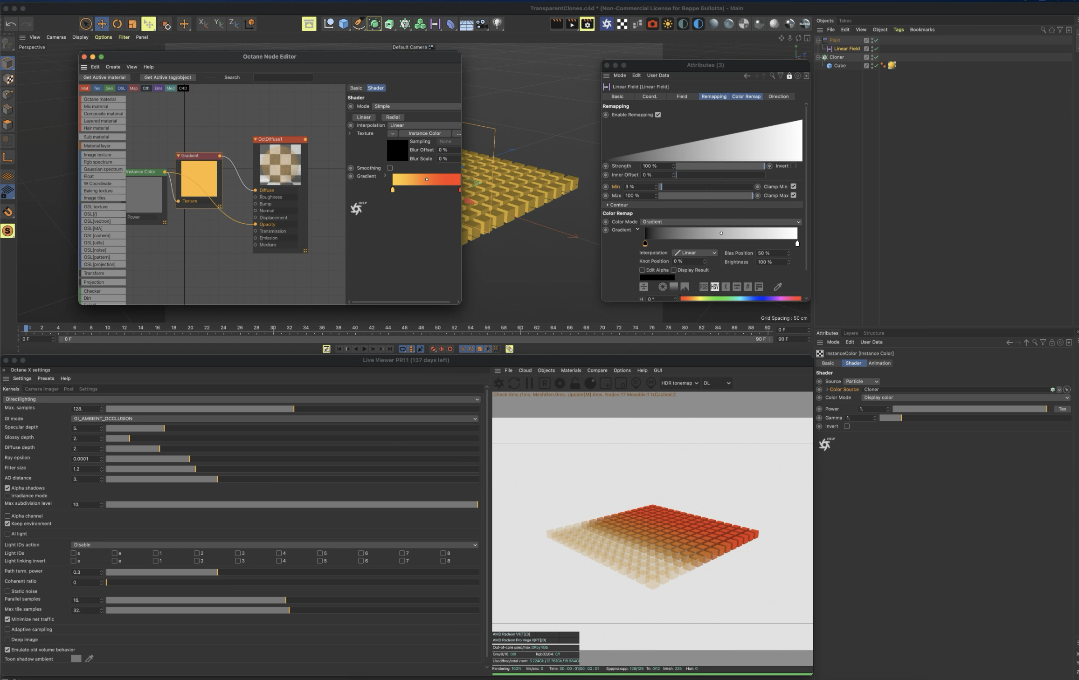
Task: Select the Rotate tool in top toolbar
Action: point(117,24)
